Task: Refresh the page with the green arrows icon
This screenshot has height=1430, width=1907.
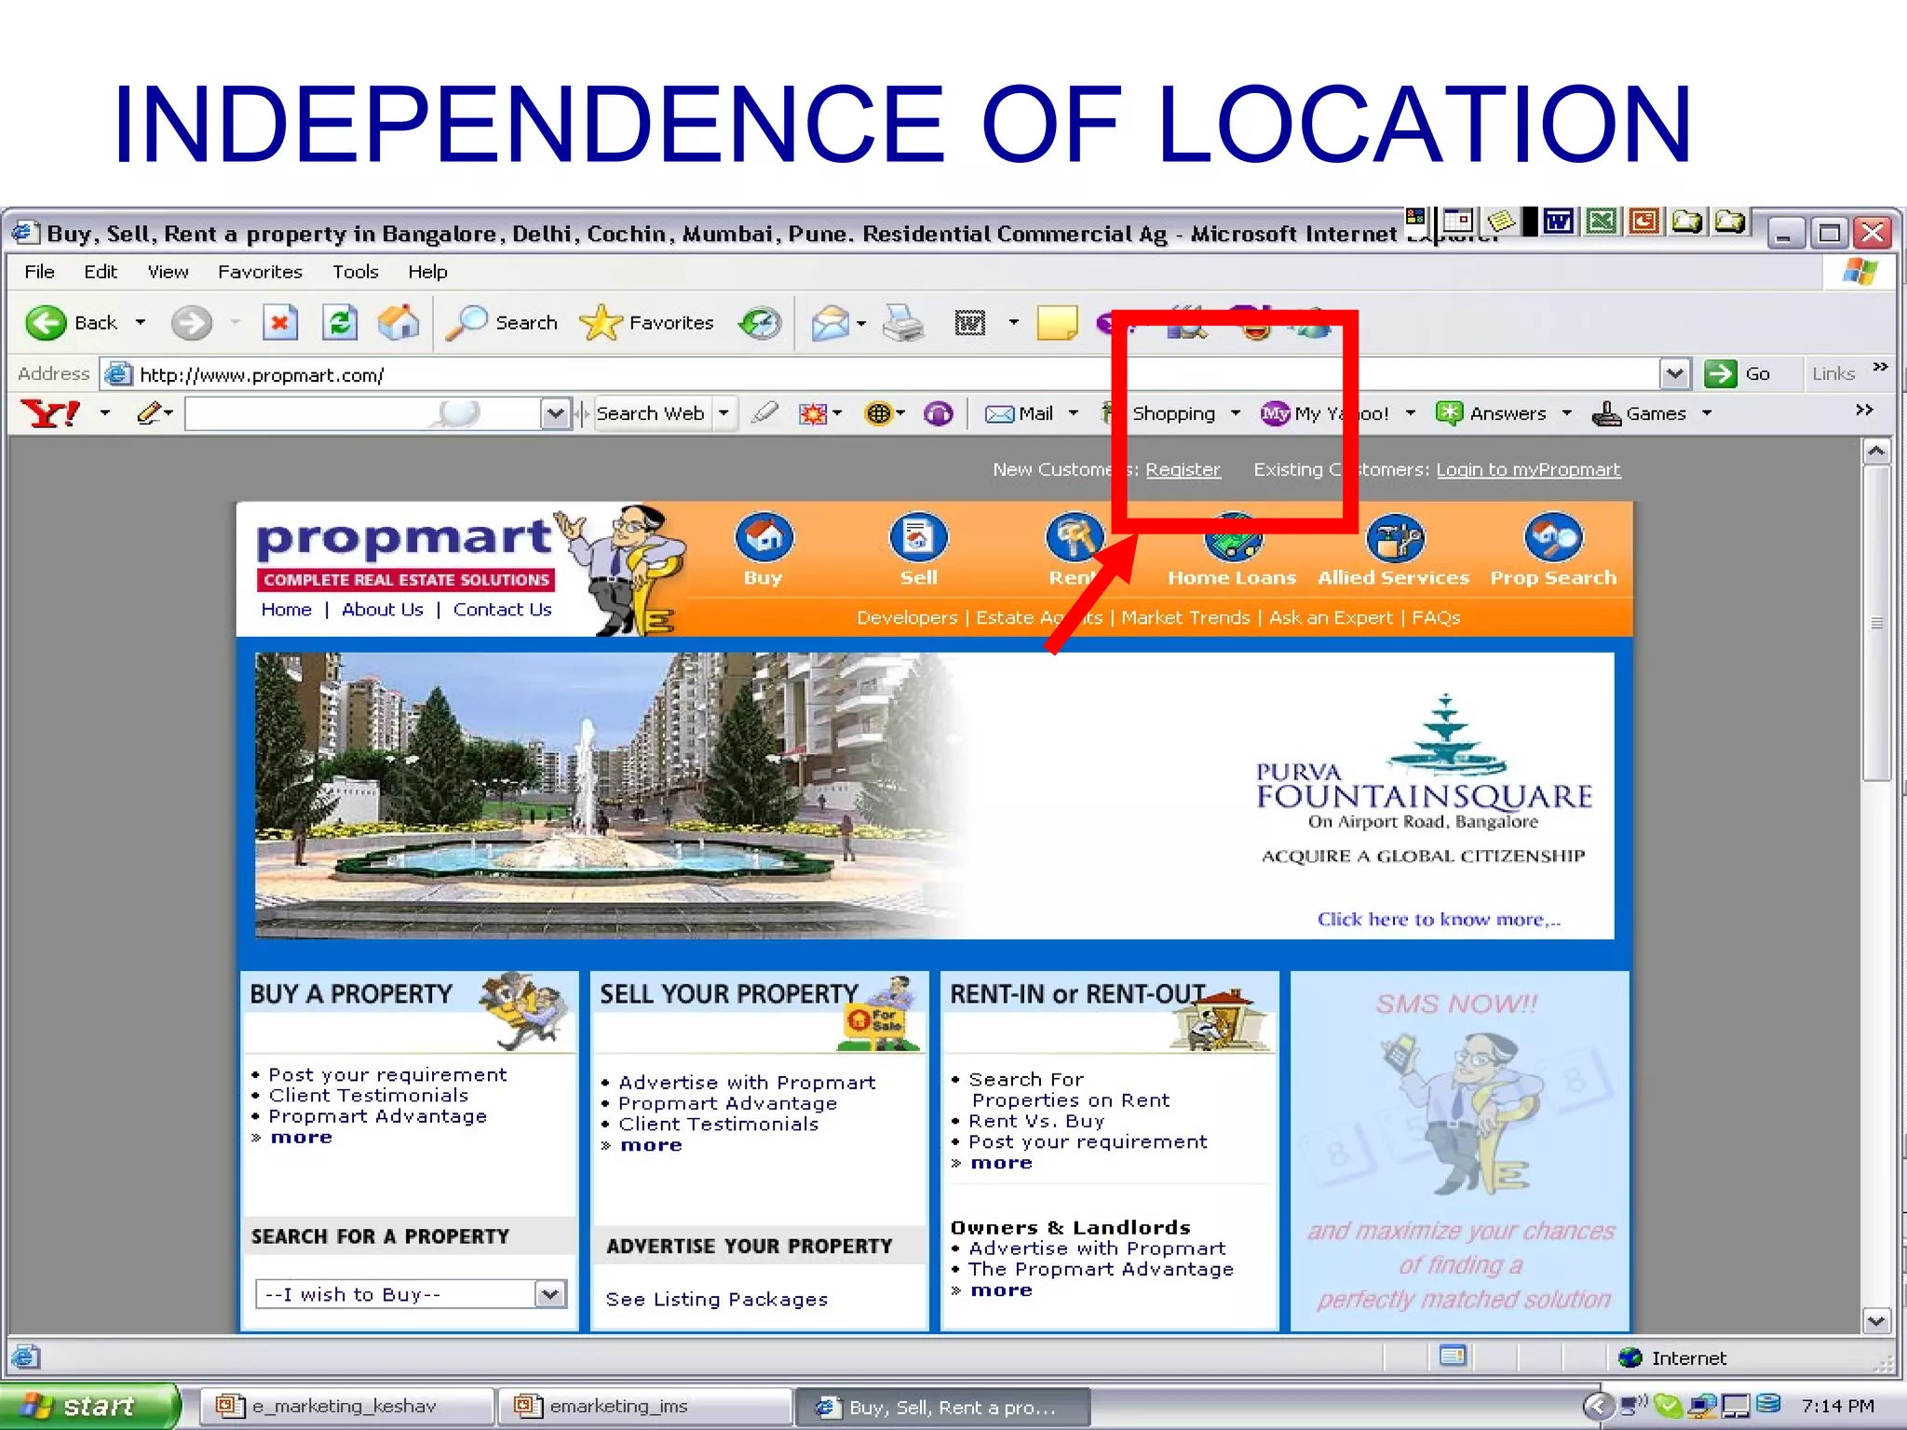Action: (340, 323)
